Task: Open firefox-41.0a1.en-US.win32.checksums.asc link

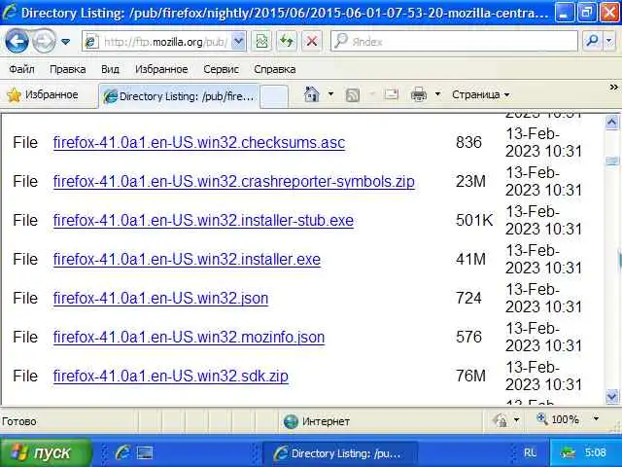Action: (x=199, y=143)
